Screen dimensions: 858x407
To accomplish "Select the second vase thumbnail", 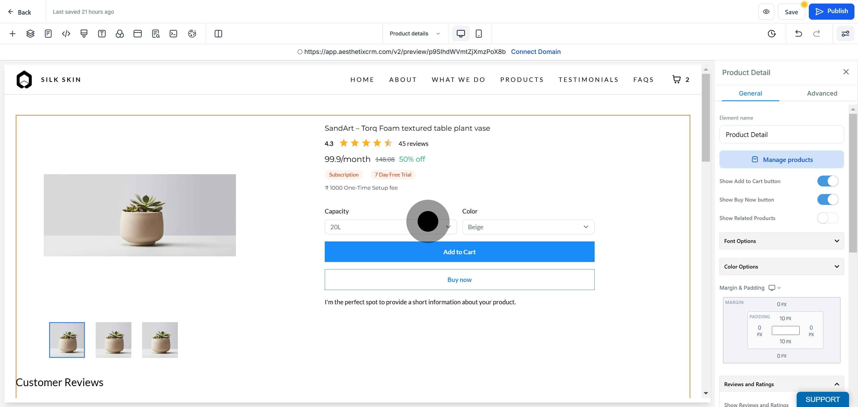I will (113, 340).
